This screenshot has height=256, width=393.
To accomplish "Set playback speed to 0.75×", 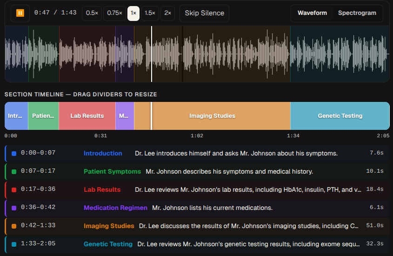I will [114, 13].
